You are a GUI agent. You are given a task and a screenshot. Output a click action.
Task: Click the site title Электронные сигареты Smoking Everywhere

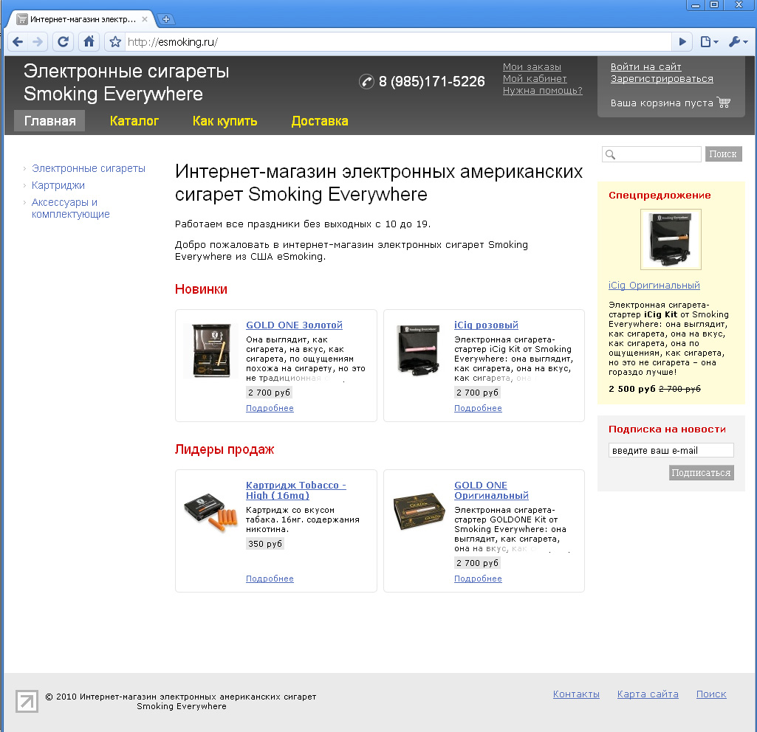coord(126,83)
